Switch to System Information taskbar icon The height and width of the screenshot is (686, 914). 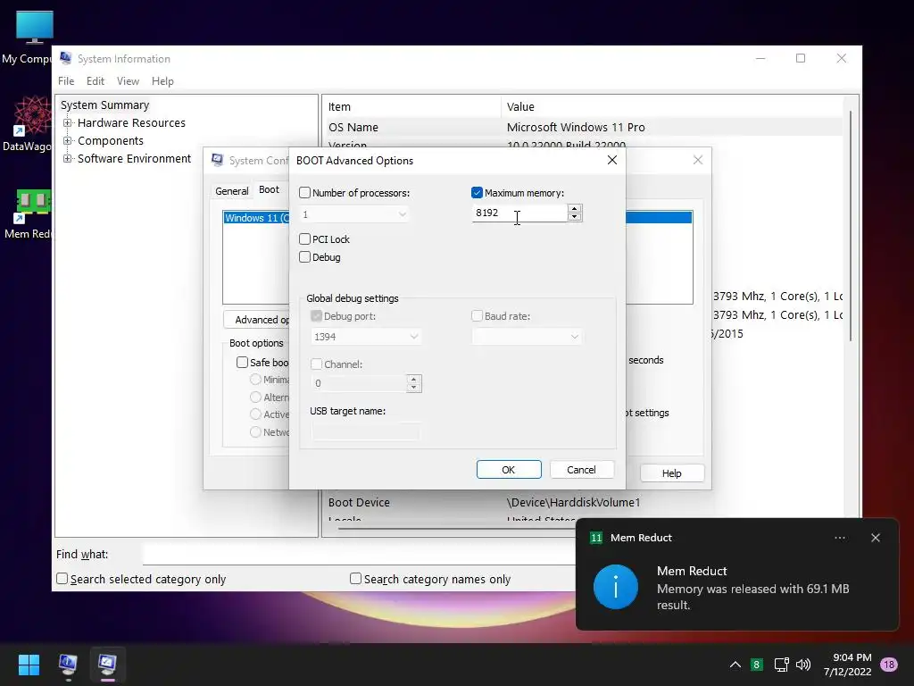[x=68, y=665]
